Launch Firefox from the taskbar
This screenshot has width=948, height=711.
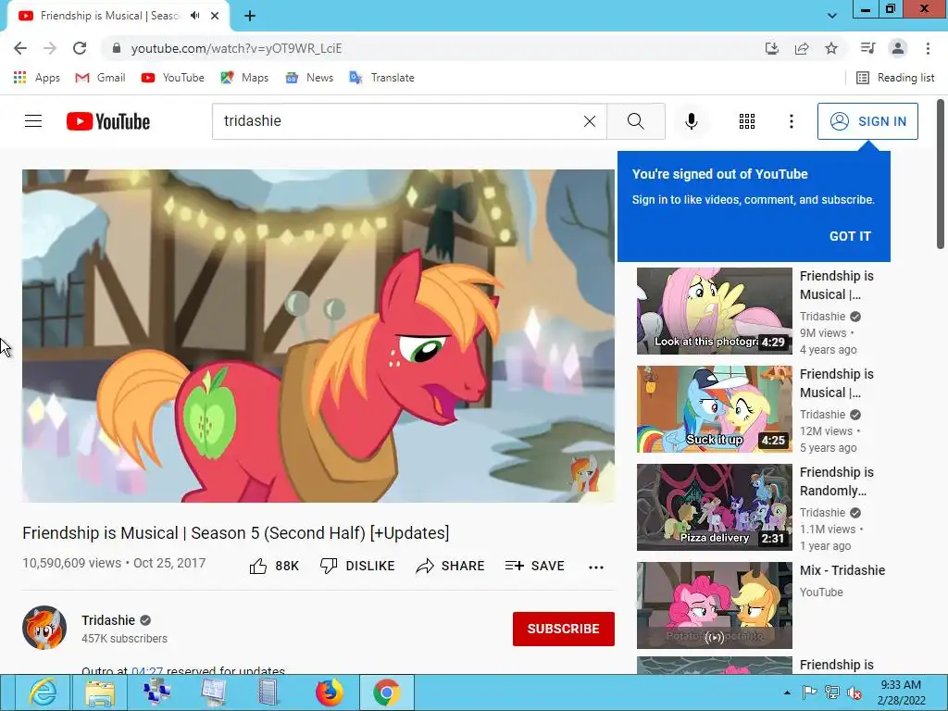[329, 692]
